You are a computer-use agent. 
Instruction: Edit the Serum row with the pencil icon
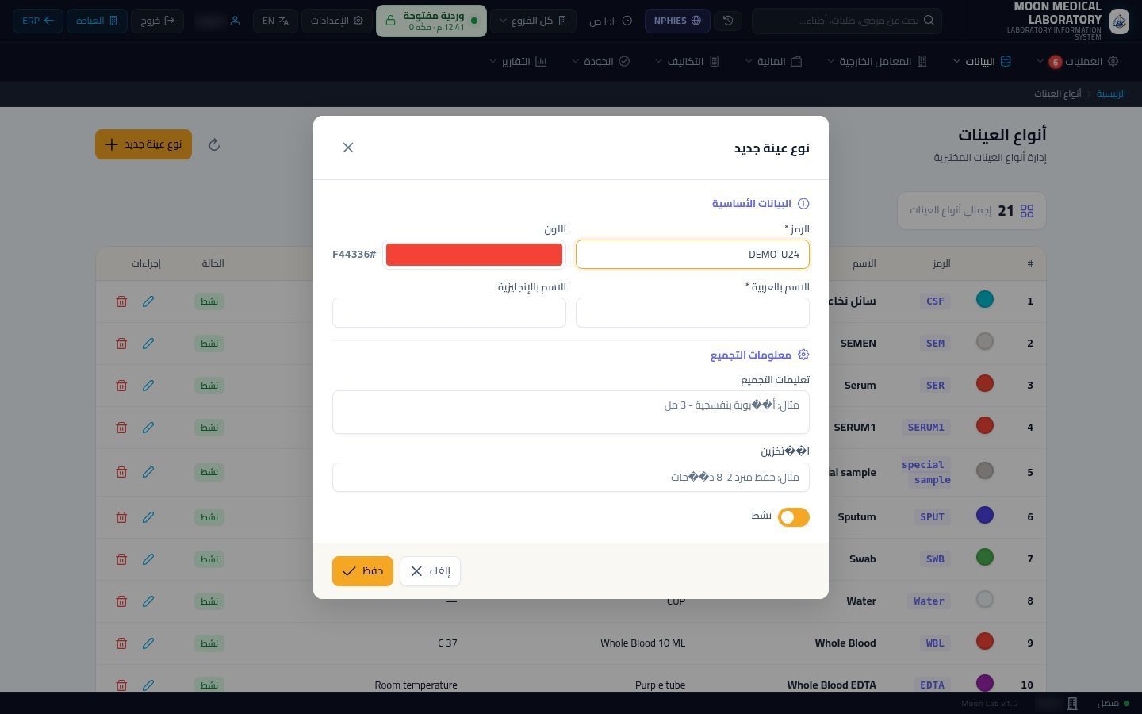[x=148, y=386]
